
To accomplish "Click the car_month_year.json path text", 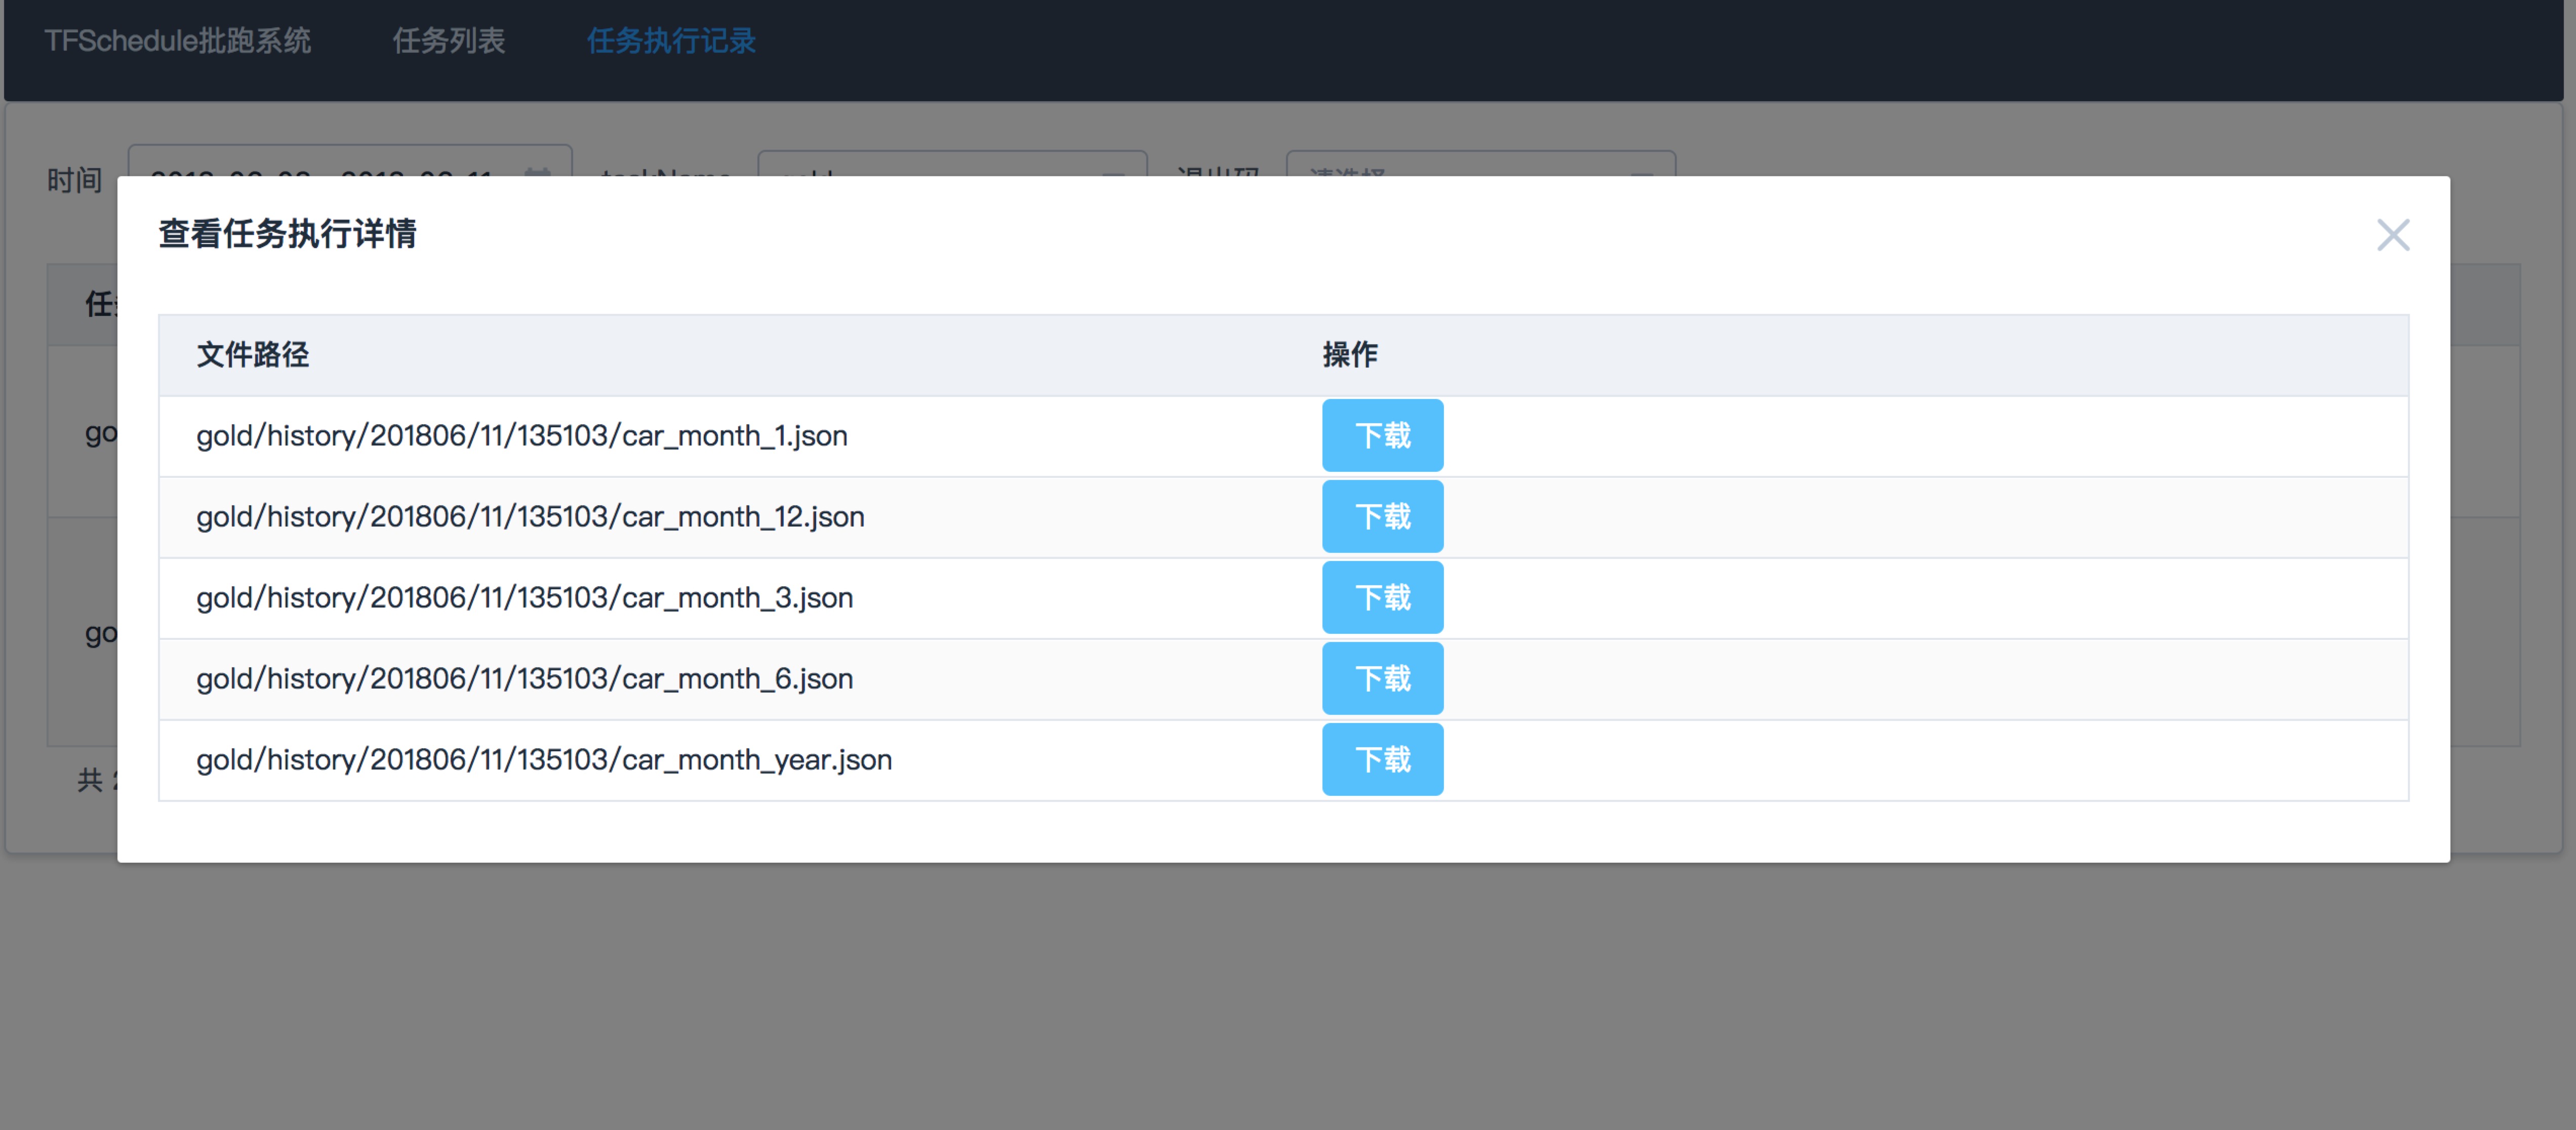I will 543,760.
